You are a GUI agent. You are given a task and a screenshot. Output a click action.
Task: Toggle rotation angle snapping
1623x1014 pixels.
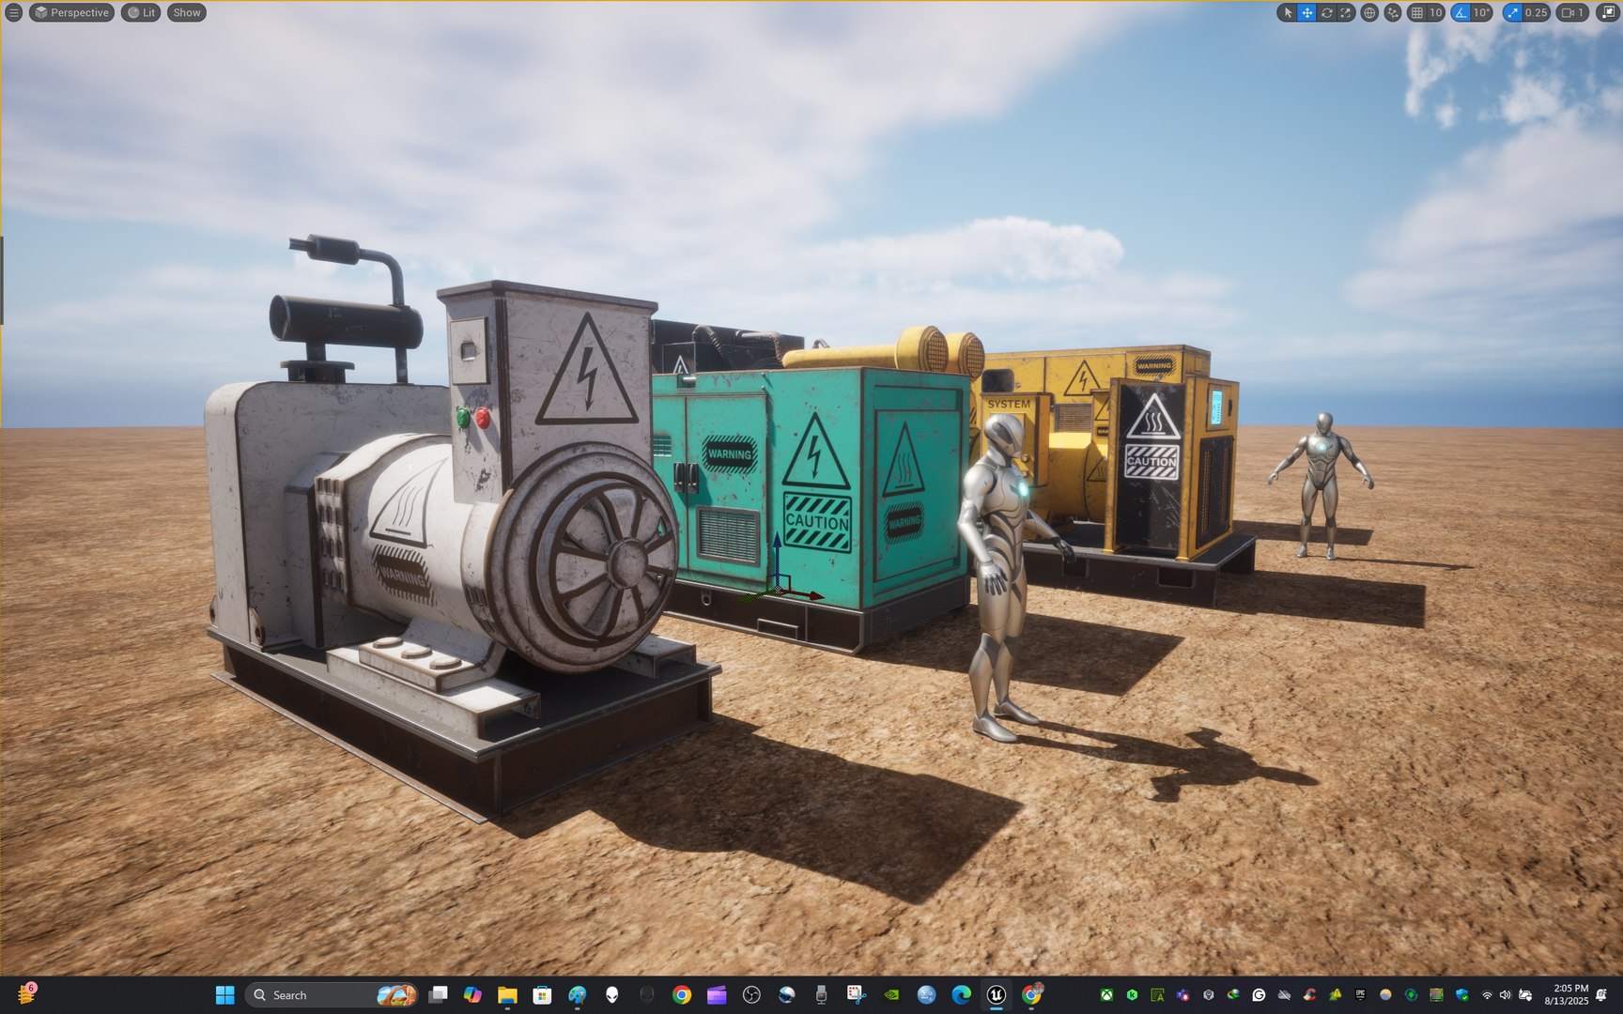point(1461,12)
